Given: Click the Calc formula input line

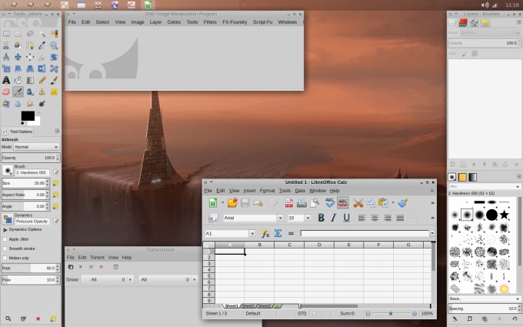Looking at the screenshot, I should pos(365,233).
